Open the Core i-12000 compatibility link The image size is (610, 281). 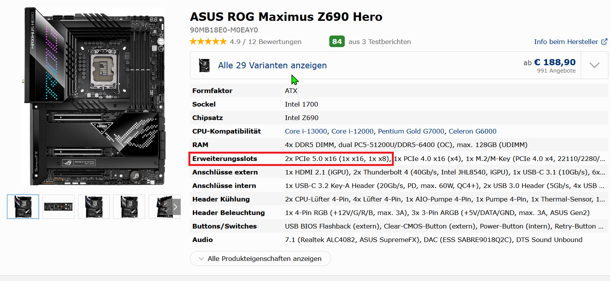click(352, 131)
